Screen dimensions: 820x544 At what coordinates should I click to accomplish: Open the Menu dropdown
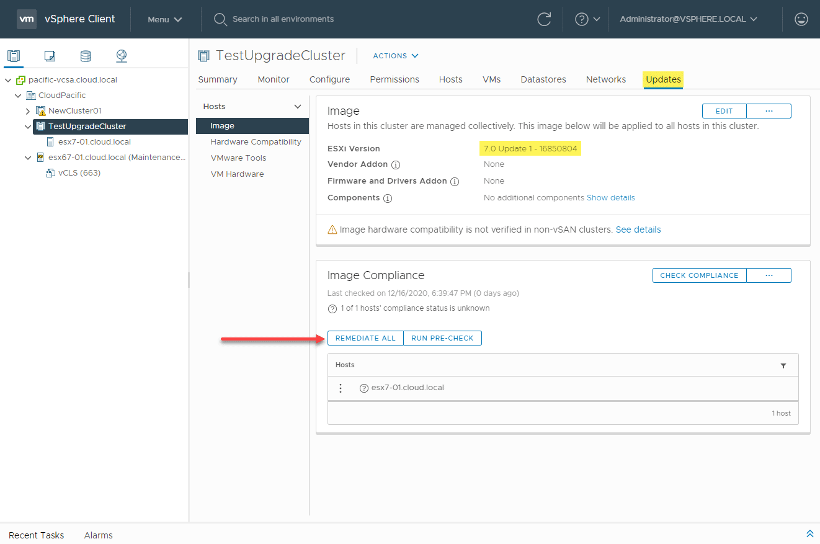(165, 19)
